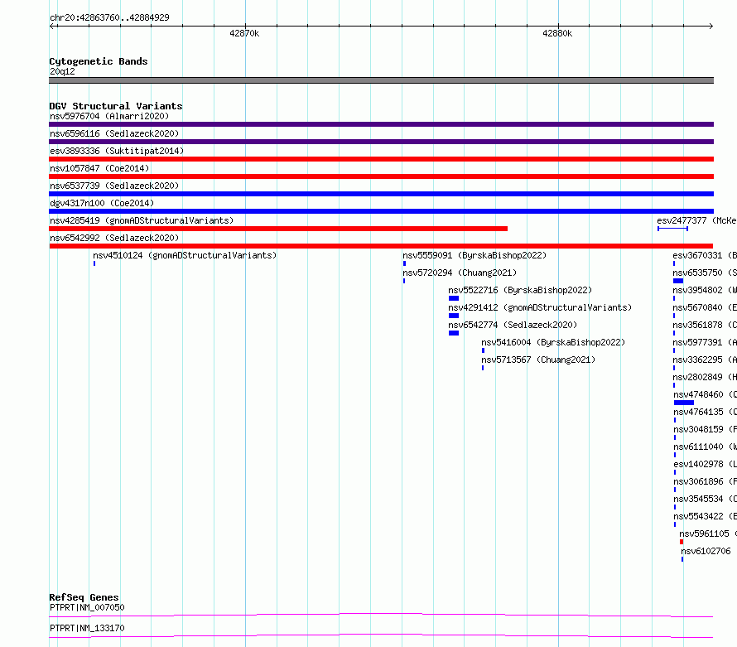The width and height of the screenshot is (737, 647).
Task: Open the nsv1057847 (Coe2014) variant label
Action: [99, 168]
